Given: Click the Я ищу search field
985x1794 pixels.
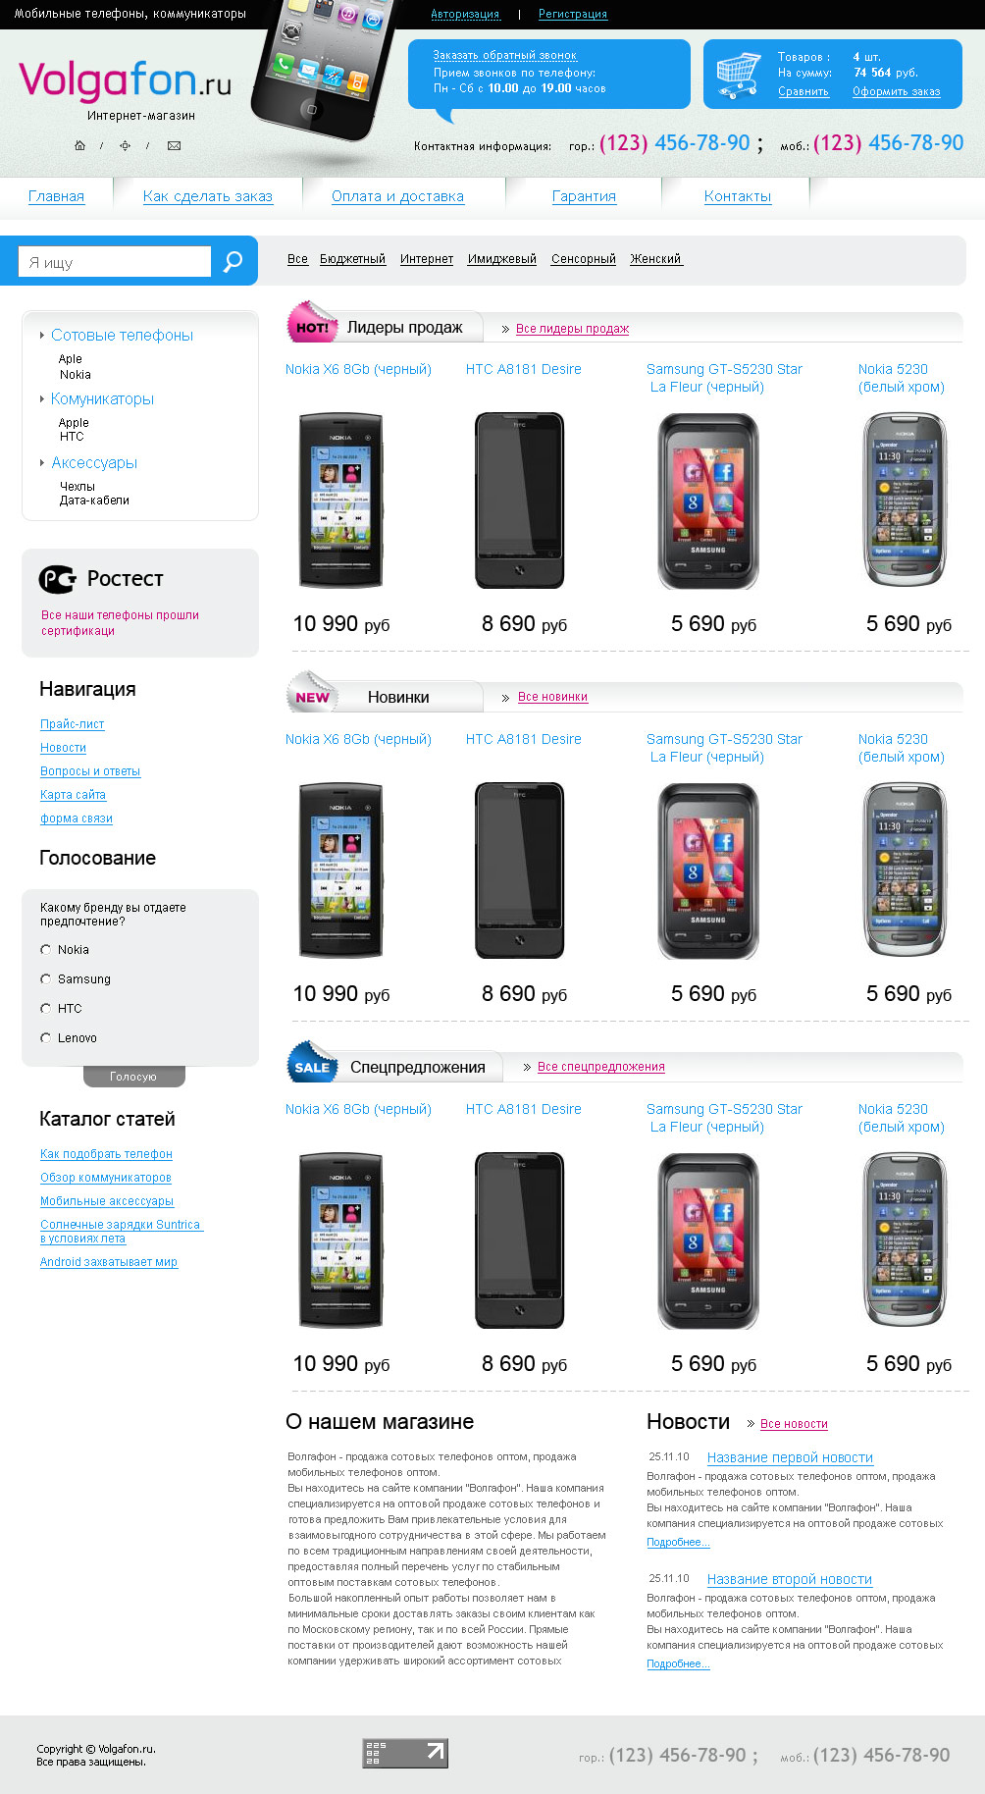Looking at the screenshot, I should [x=115, y=261].
